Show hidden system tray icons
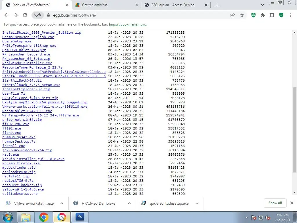297x223 pixels. pyautogui.click(x=247, y=218)
